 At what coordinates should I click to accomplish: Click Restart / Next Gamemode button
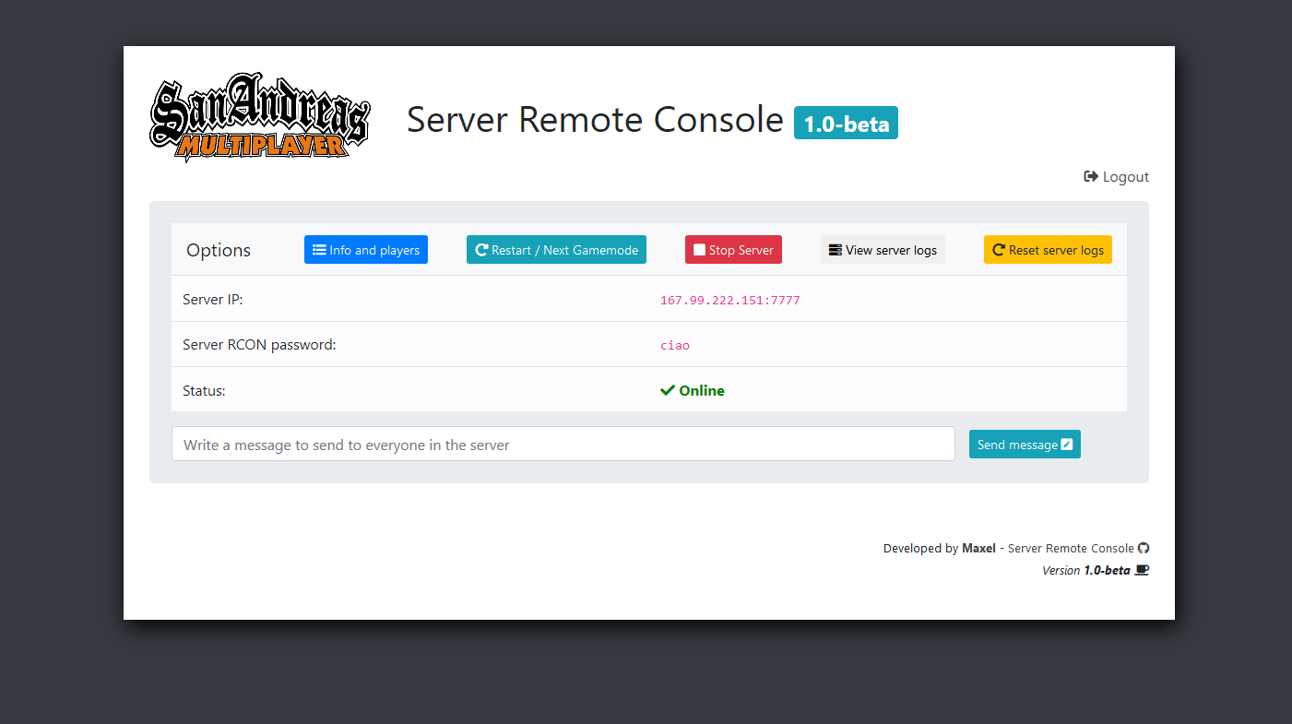[x=556, y=250]
